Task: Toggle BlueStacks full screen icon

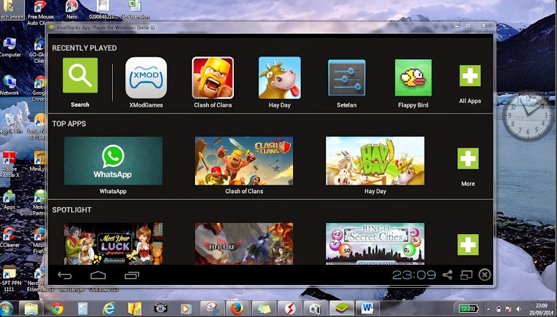Action: (466, 275)
